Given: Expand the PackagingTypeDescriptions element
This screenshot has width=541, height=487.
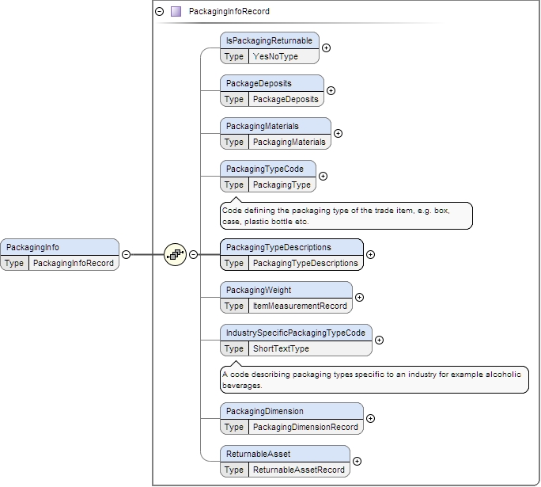Looking at the screenshot, I should [x=370, y=255].
